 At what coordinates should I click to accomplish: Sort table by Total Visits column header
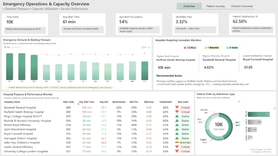68,102
